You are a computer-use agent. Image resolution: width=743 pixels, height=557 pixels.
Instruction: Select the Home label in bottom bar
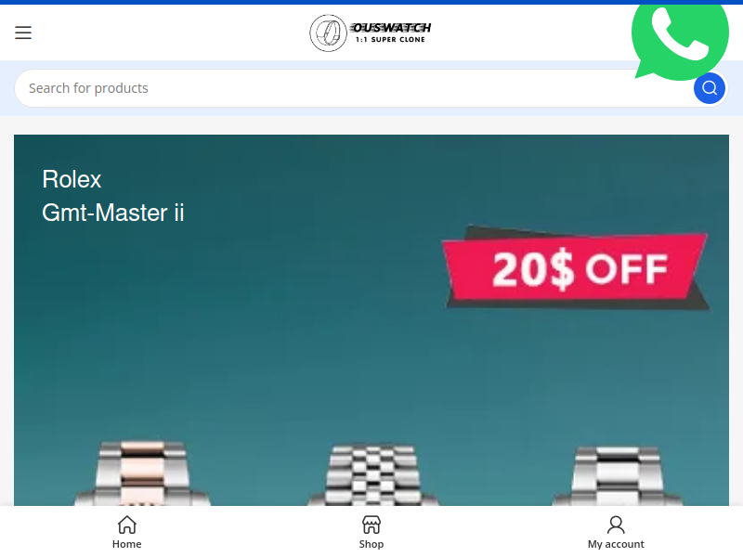[x=127, y=544]
